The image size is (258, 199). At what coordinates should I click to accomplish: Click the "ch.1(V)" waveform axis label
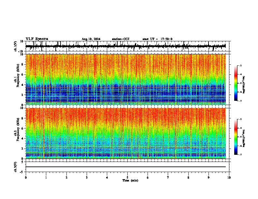[x=16, y=46]
